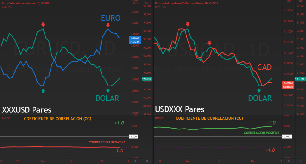306x164 pixels.
Task: Click the green arrow above left chart's DOLAR label
Action: (x=108, y=90)
